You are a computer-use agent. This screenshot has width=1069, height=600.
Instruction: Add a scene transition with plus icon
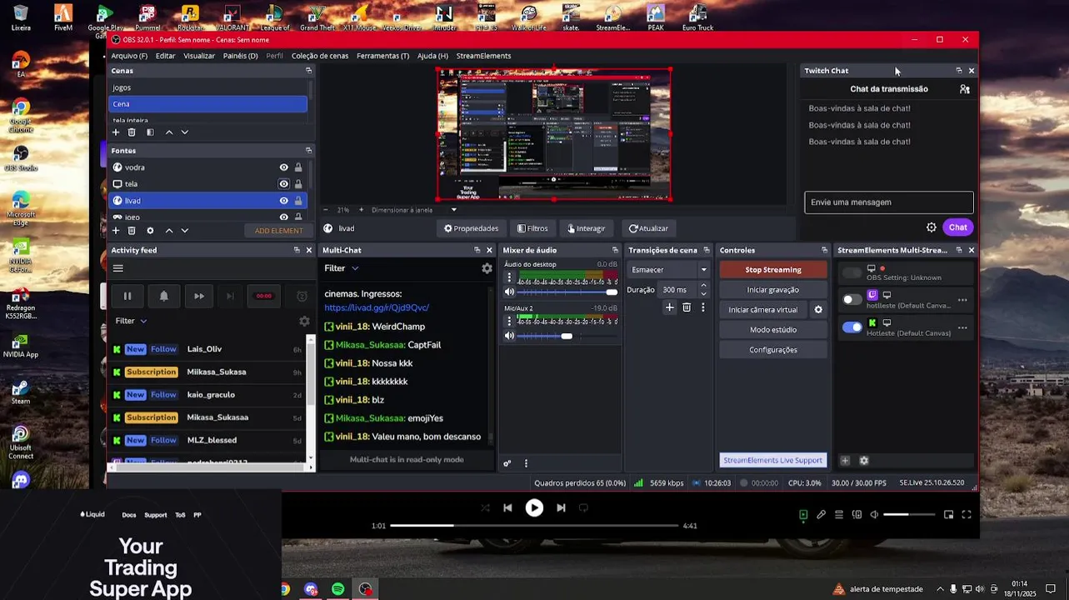tap(669, 307)
